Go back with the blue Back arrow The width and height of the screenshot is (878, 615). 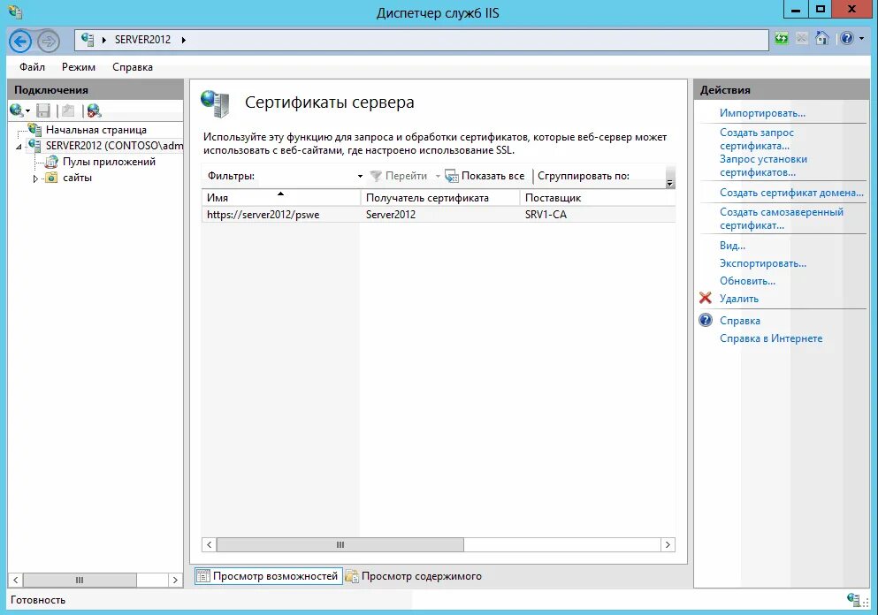pyautogui.click(x=20, y=41)
